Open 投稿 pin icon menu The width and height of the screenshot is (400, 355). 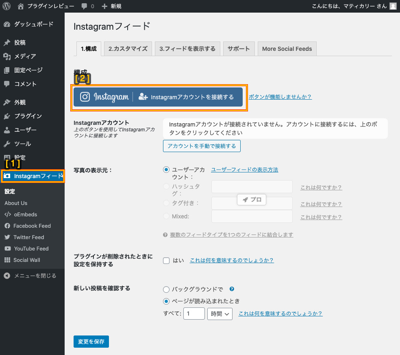(7, 43)
